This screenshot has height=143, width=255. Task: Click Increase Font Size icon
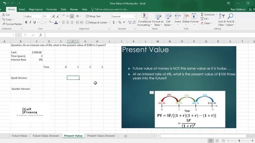coord(54,16)
